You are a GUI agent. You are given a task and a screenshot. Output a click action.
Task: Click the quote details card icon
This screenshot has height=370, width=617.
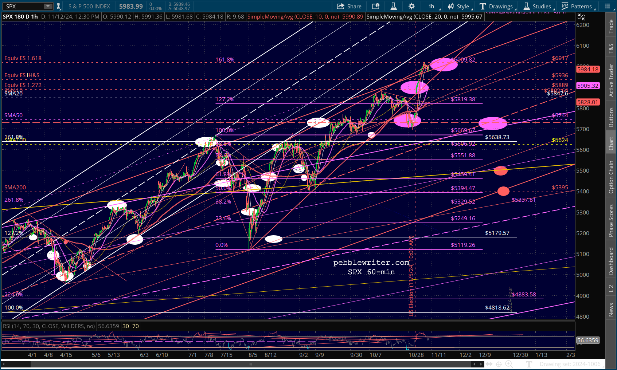tap(376, 6)
